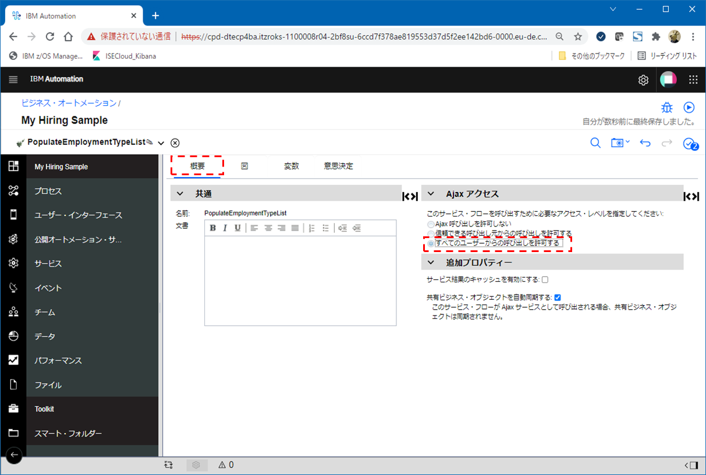
Task: Click the team icon beside チーム
Action: coord(13,312)
